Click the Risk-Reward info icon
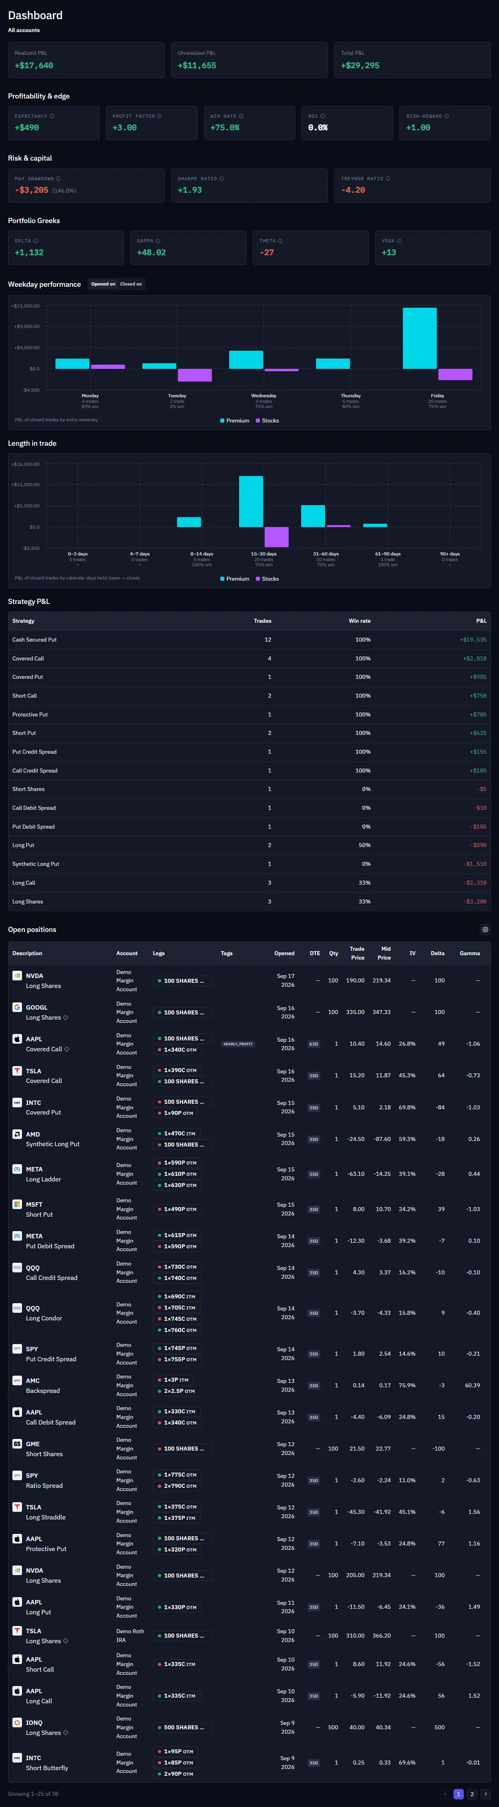 [447, 117]
